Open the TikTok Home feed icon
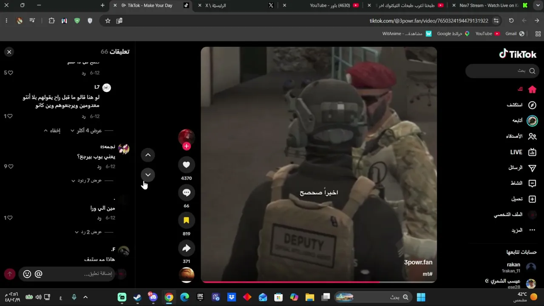The image size is (544, 306). pos(532,89)
